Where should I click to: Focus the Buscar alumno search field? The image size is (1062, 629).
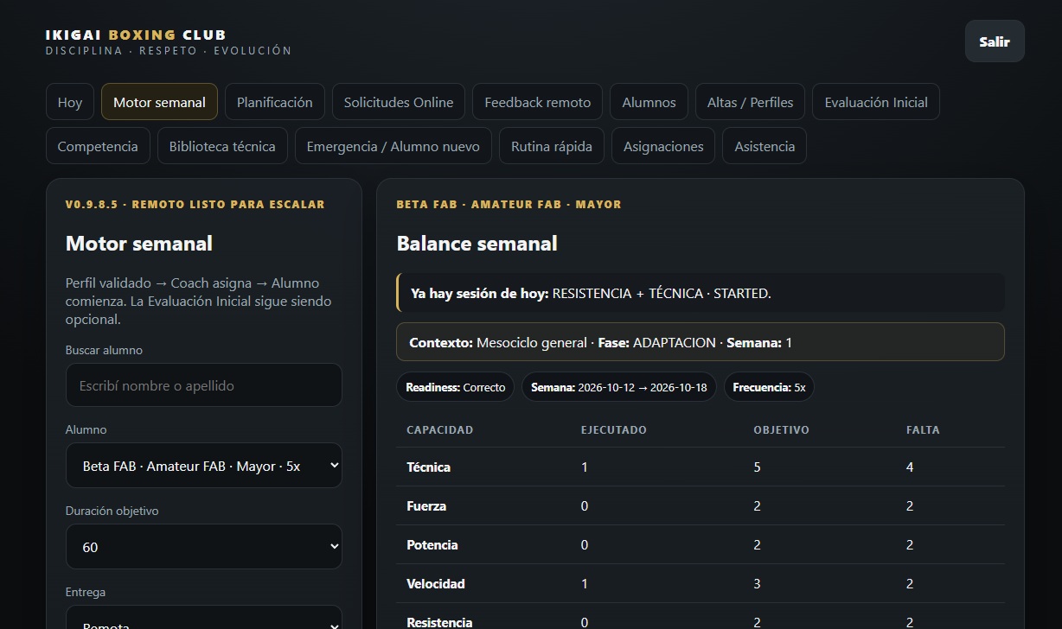pos(204,385)
